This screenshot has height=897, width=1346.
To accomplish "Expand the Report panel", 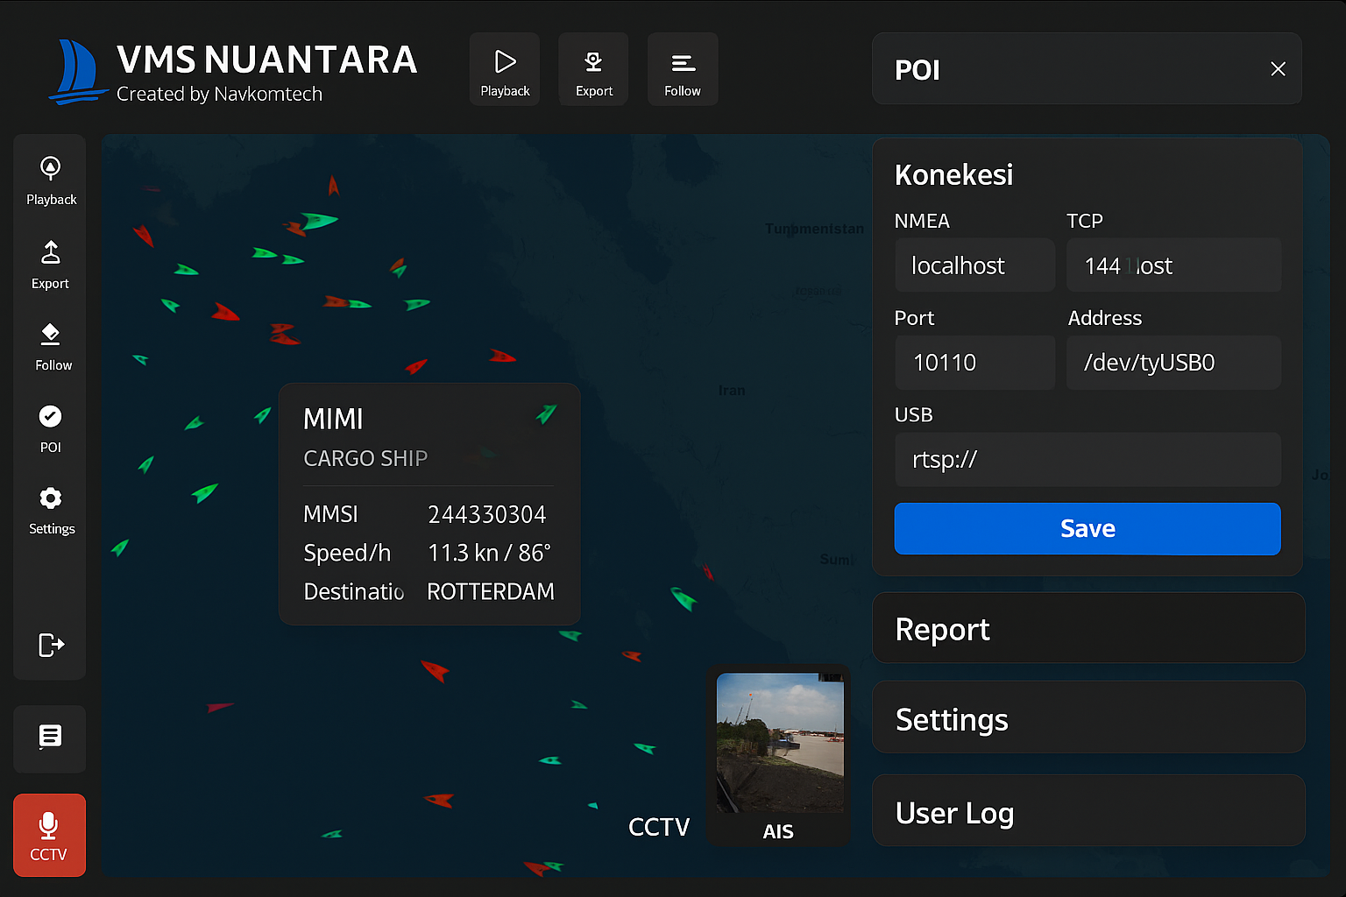I will [x=1087, y=628].
